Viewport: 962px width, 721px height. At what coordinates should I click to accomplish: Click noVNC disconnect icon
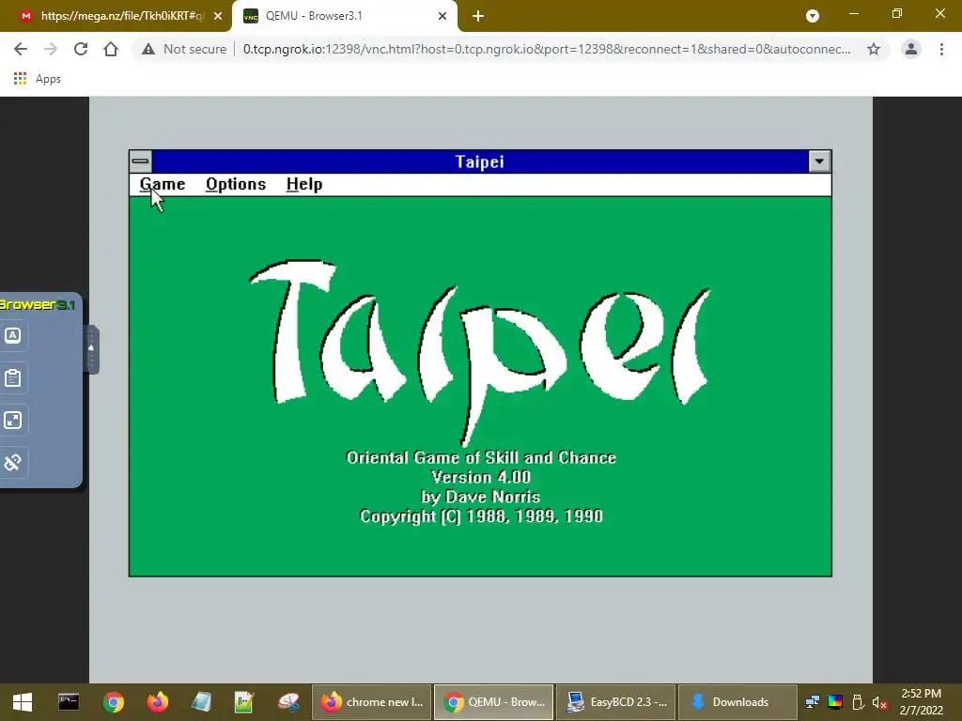[x=13, y=462]
